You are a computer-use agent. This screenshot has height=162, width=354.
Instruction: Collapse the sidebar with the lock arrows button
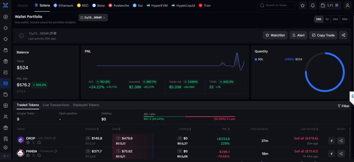point(6,156)
